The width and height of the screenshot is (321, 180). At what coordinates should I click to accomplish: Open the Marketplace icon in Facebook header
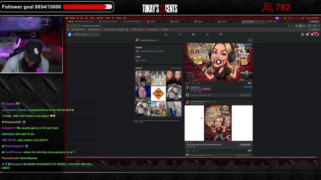(193, 34)
